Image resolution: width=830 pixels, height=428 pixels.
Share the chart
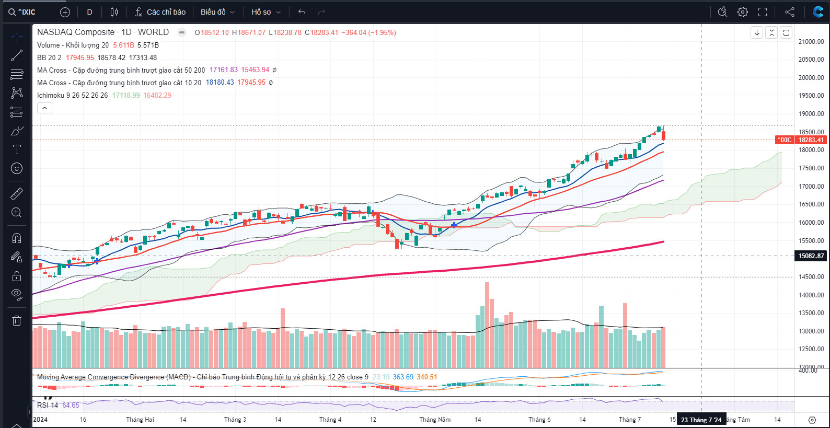(790, 12)
